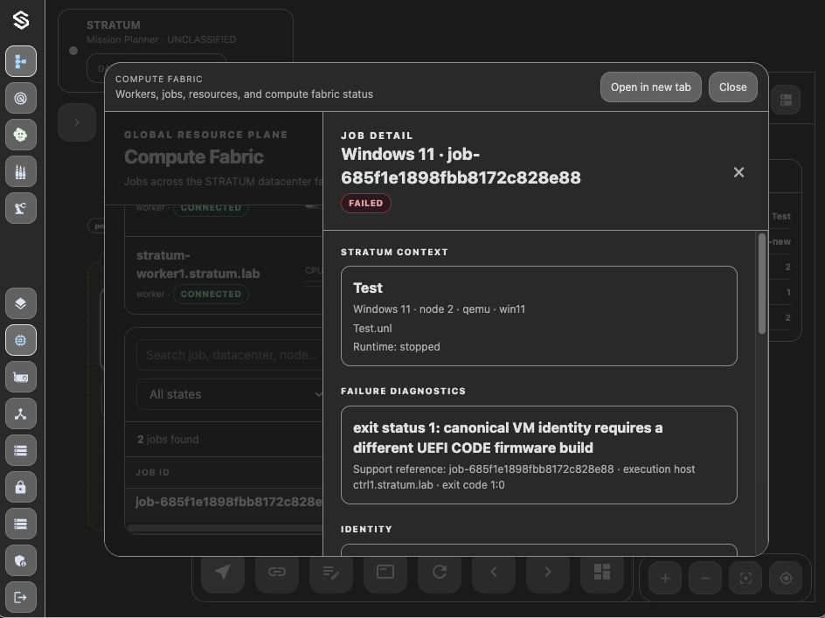
Task: Open the storage icon below the lock icon
Action: (x=20, y=524)
